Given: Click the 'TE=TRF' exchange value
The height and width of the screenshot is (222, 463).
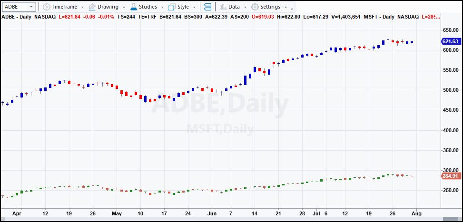Looking at the screenshot, I should point(147,17).
